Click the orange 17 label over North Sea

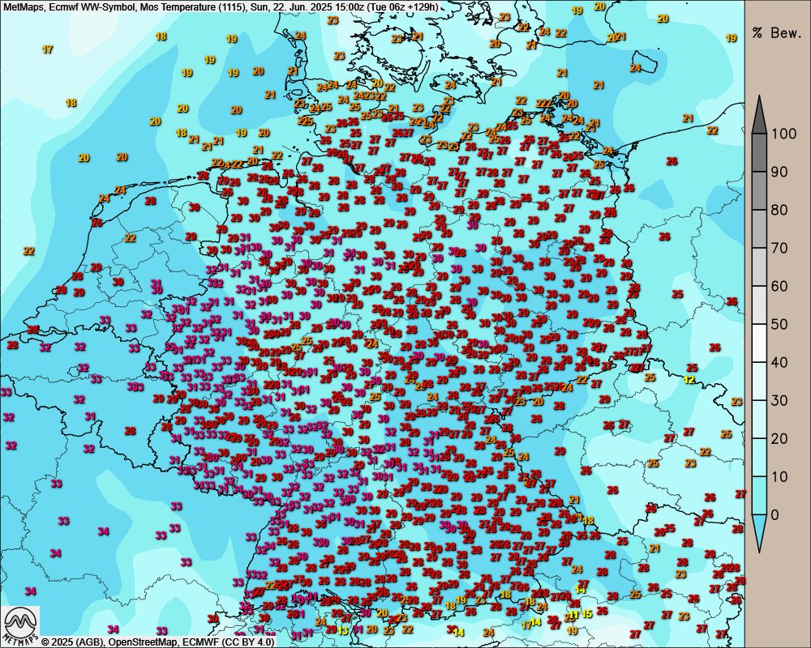point(47,49)
